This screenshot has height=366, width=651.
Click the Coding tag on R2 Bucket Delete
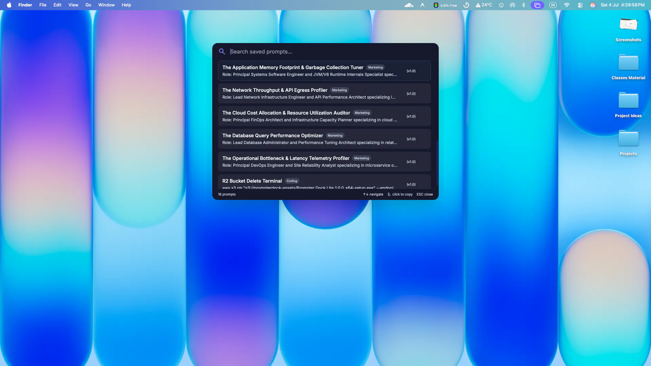[x=292, y=181]
